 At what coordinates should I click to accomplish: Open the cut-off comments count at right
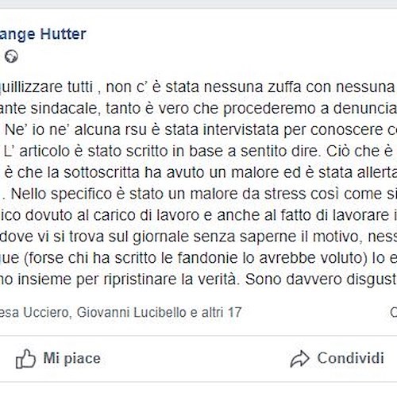pos(394,312)
